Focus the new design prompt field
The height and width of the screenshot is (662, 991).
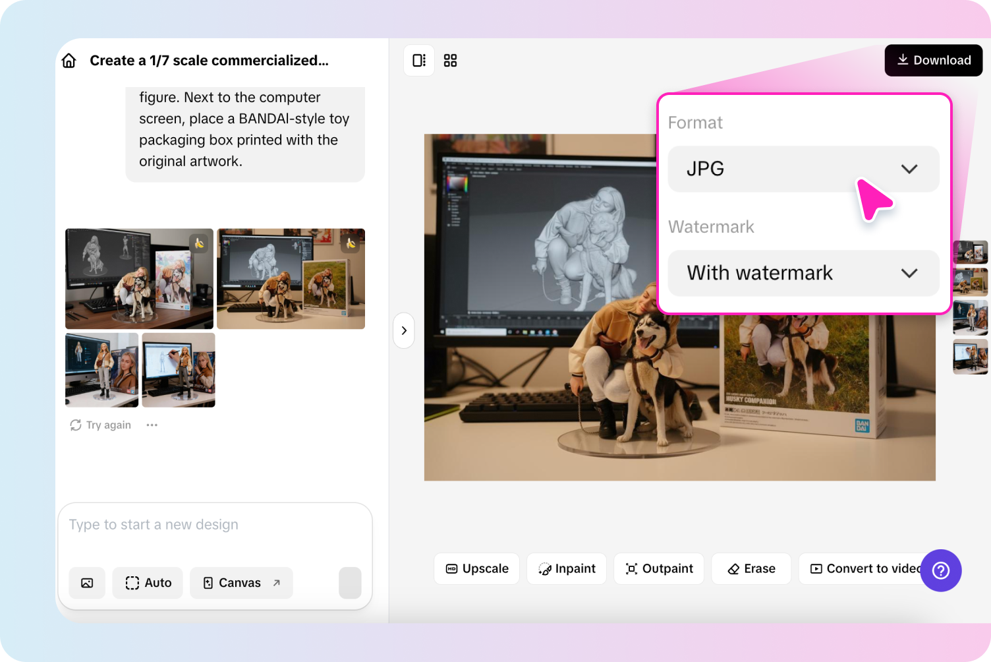[x=215, y=525]
